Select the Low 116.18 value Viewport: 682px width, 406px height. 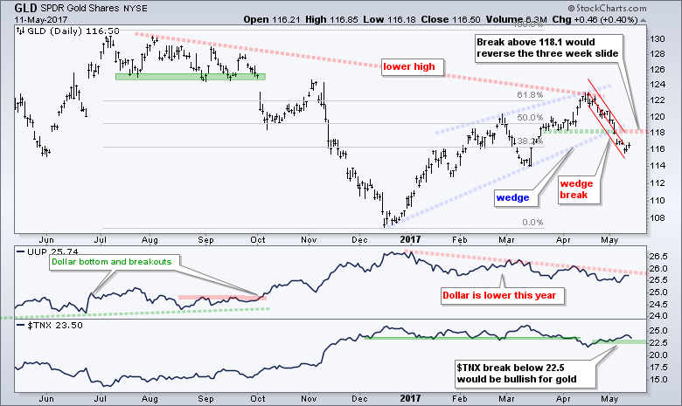pyautogui.click(x=389, y=19)
